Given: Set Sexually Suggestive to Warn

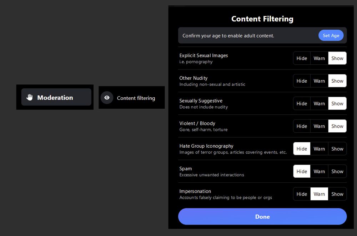Looking at the screenshot, I should 319,103.
